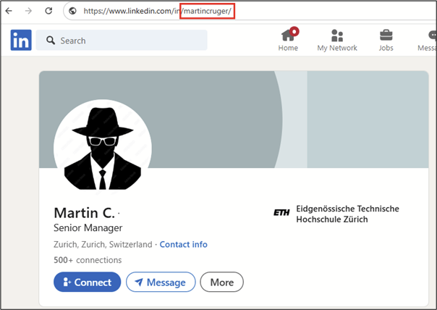
Task: Open the Home nav item
Action: pos(288,40)
